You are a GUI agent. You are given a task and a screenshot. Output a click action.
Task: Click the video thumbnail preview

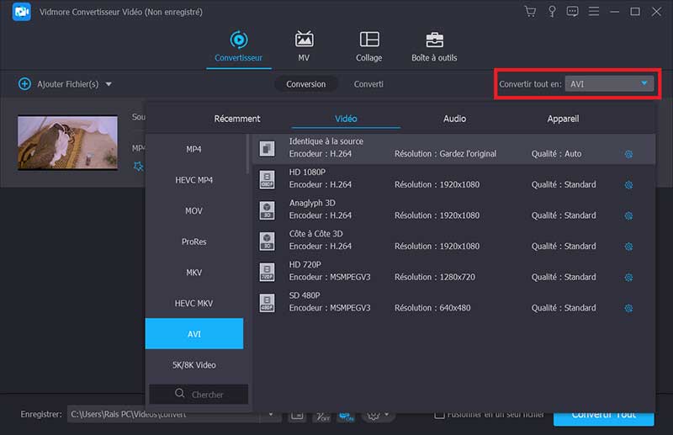[x=56, y=142]
